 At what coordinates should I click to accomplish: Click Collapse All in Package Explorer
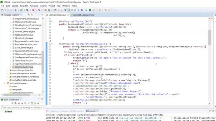click(x=28, y=14)
